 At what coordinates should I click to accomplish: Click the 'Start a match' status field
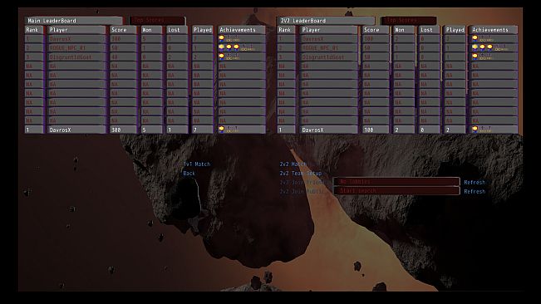(x=396, y=190)
